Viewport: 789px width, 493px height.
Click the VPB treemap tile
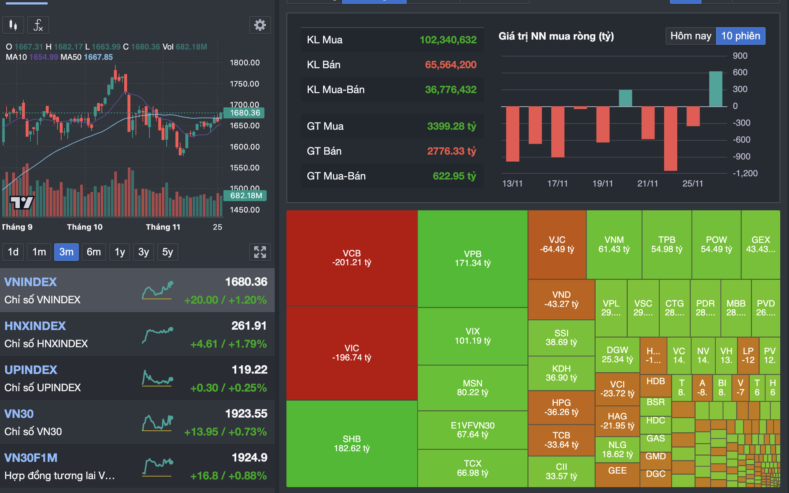[473, 259]
